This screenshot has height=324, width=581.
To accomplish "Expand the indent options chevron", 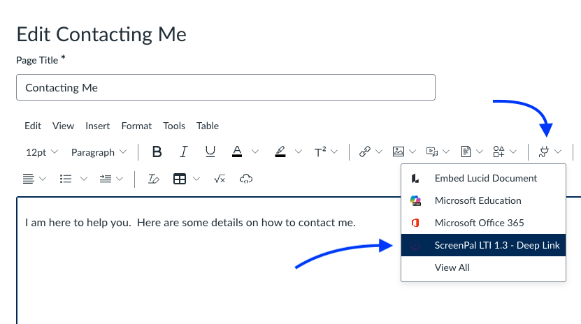I will pyautogui.click(x=120, y=179).
